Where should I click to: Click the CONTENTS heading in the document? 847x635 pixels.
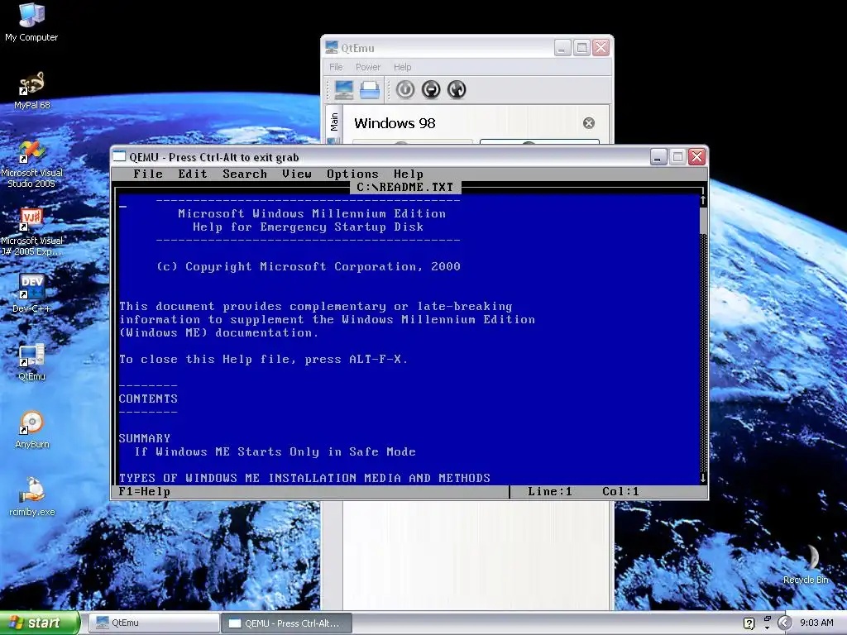148,399
